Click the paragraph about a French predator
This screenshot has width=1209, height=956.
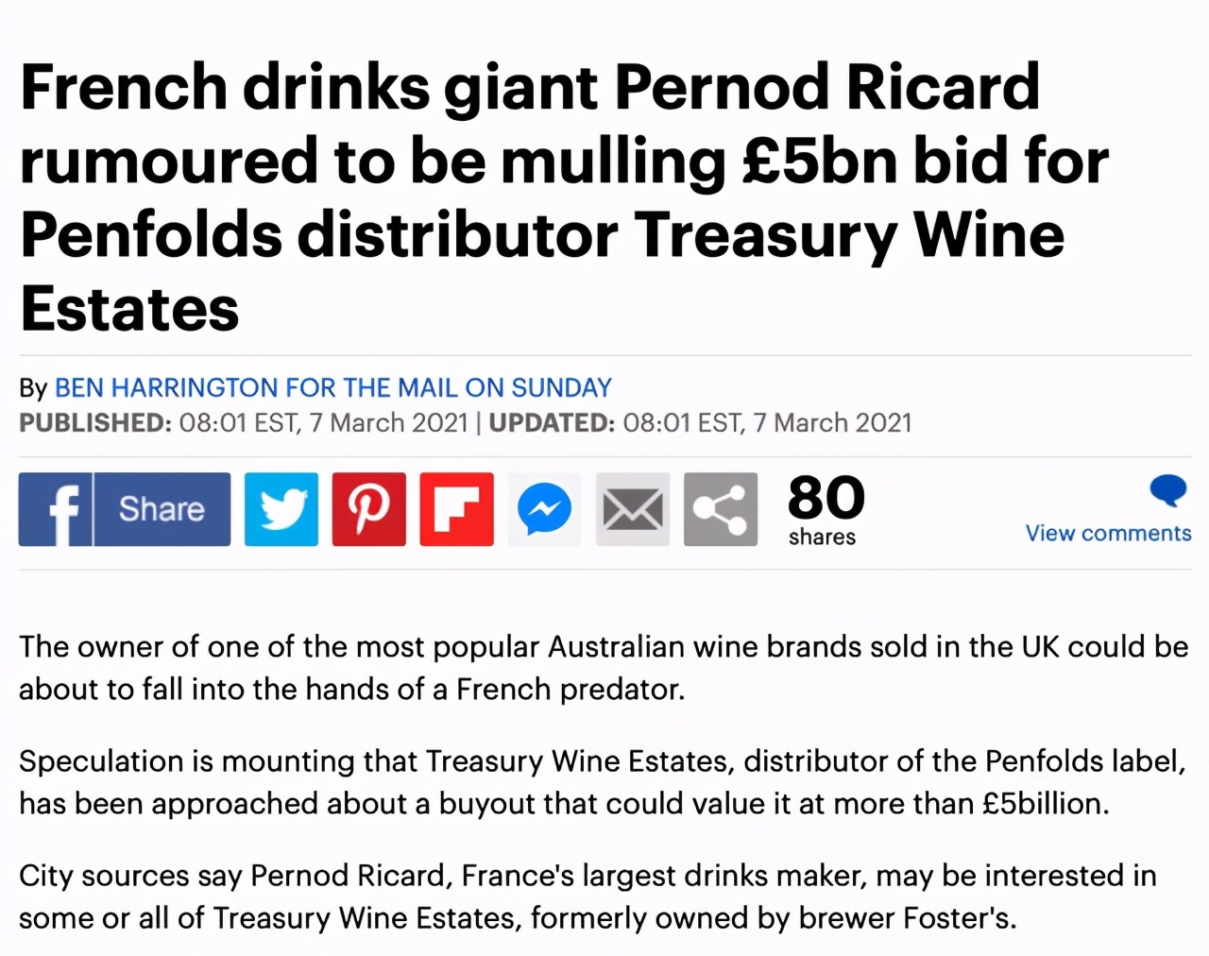tap(604, 668)
